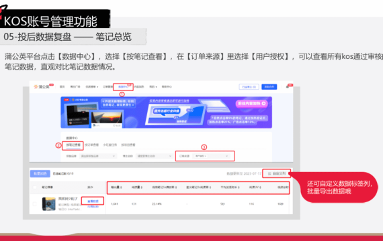This screenshot has width=383, height=241.
Task: Switch to the 按订单查看 tab
Action: (91, 145)
